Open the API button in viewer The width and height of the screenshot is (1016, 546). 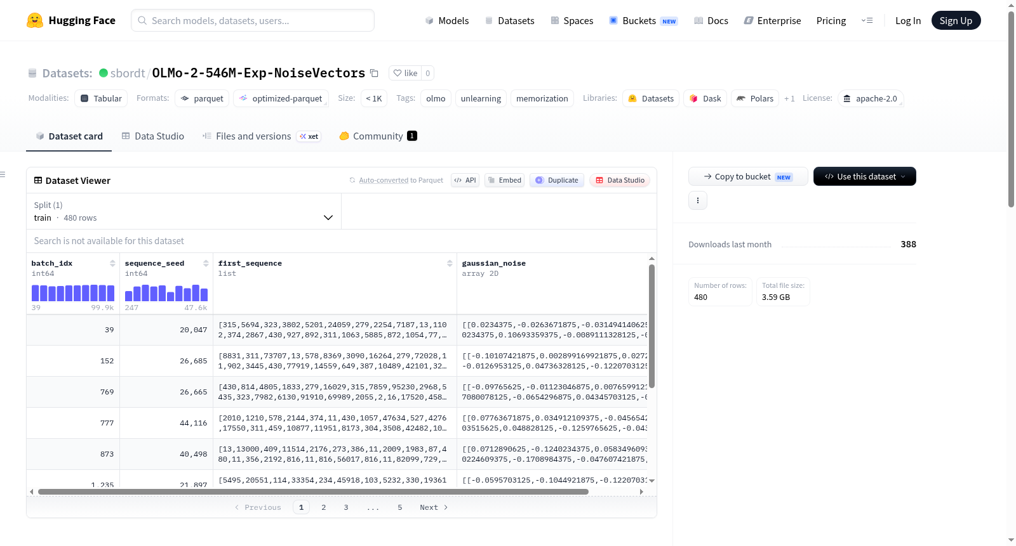465,180
